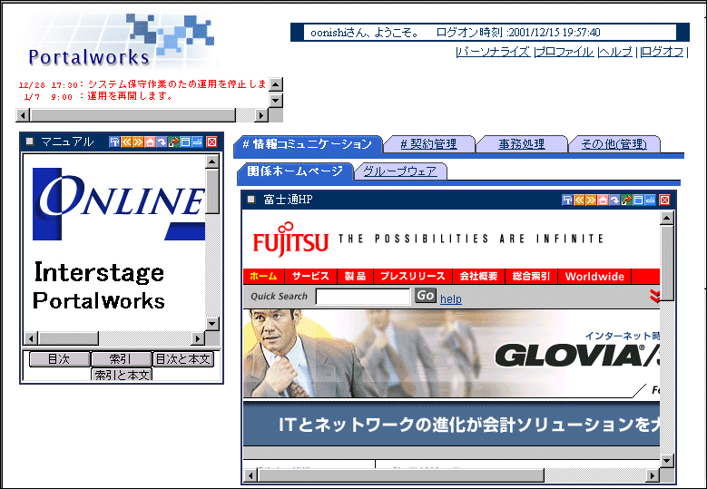Open the パーソナライズ link

(x=494, y=53)
